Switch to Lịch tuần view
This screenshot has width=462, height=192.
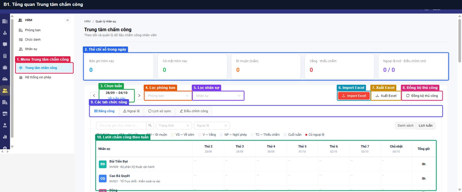click(425, 125)
